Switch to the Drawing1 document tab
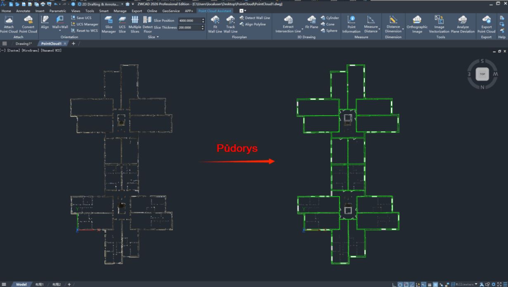This screenshot has width=508, height=287. 23,44
